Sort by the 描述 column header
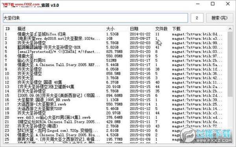236x147 pixels. pyautogui.click(x=21, y=29)
